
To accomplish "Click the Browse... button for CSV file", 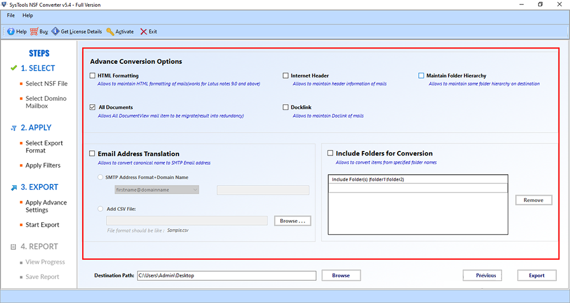I will (293, 220).
